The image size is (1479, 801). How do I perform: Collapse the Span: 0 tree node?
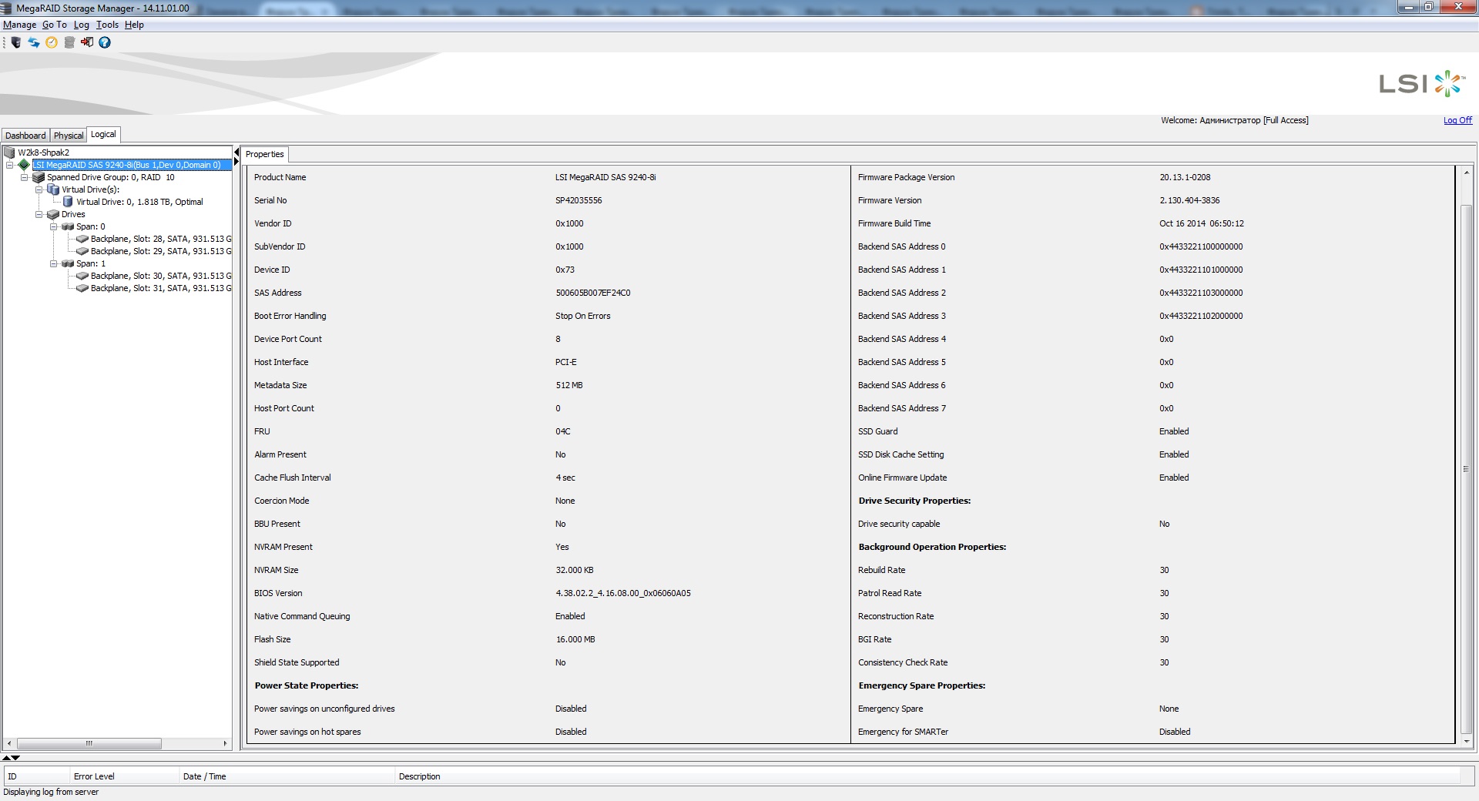click(54, 226)
